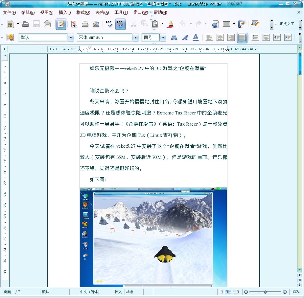This screenshot has width=304, height=298.
Task: Zoom out with minus button
Action: (x=246, y=292)
